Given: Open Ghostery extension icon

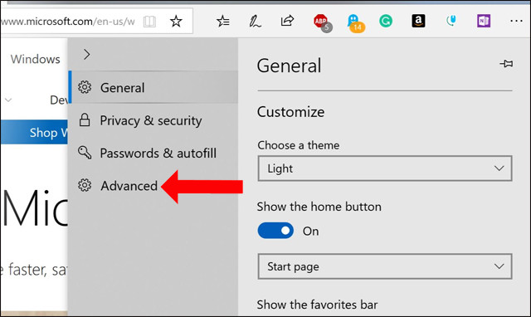Looking at the screenshot, I should [x=355, y=23].
